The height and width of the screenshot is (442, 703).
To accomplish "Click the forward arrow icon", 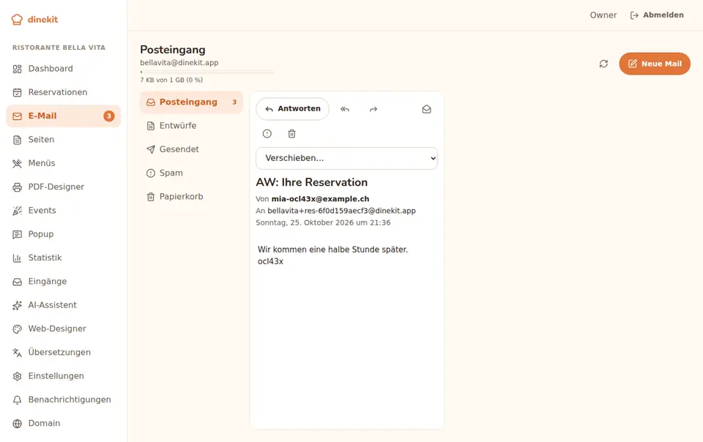I will coord(373,109).
